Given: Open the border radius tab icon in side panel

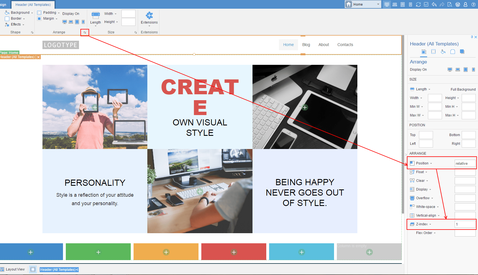Looking at the screenshot, I should [x=453, y=52].
